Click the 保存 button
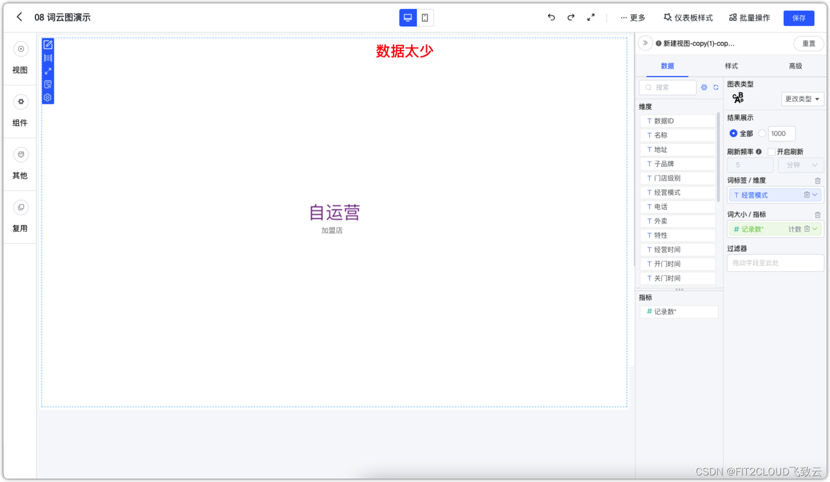 coord(799,18)
